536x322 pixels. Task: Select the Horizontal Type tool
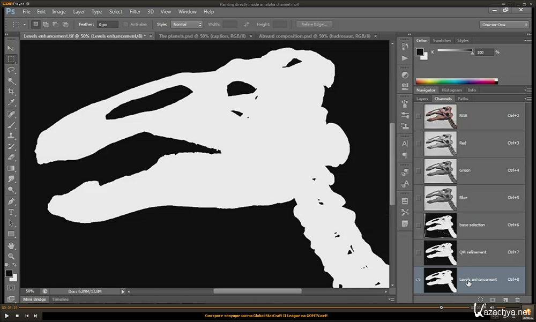click(11, 212)
